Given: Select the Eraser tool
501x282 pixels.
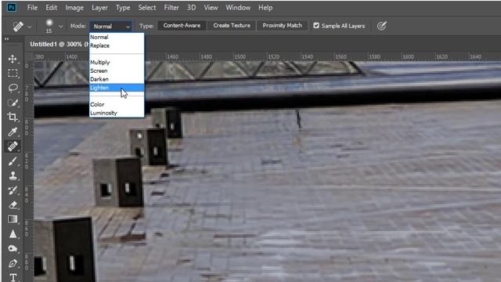Looking at the screenshot, I should pyautogui.click(x=13, y=205).
